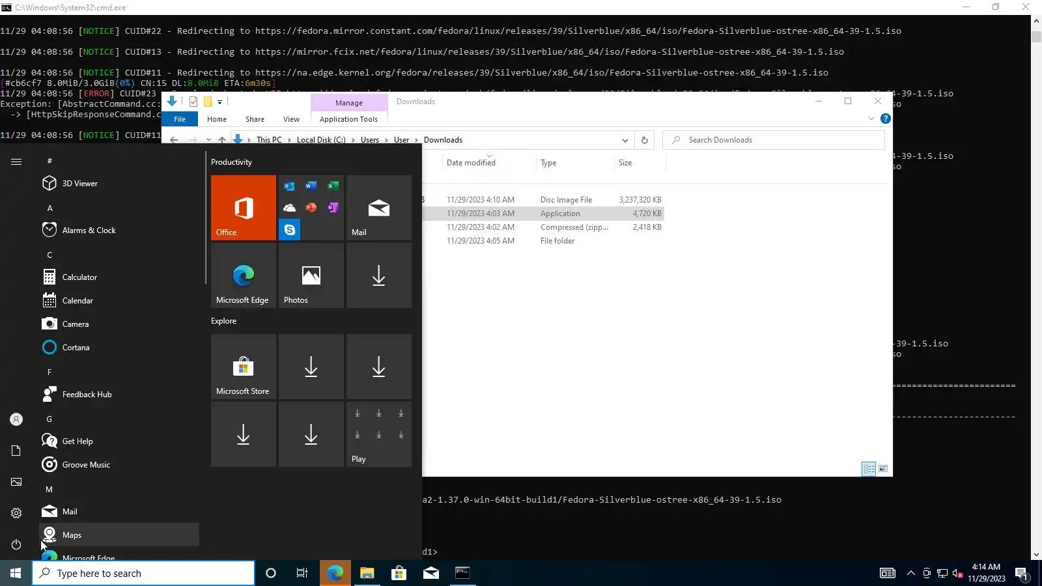1042x586 pixels.
Task: Open the Microsoft Edge tile
Action: [x=244, y=275]
